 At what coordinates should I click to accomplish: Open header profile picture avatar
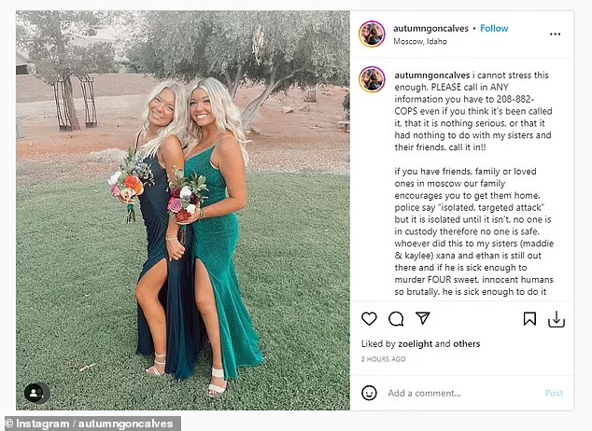[x=372, y=34]
